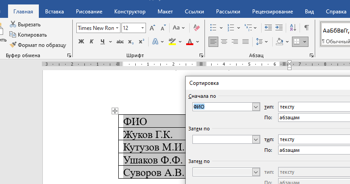Click the Clear Formatting eraser icon
This screenshot has width=350, height=184.
point(197,28)
